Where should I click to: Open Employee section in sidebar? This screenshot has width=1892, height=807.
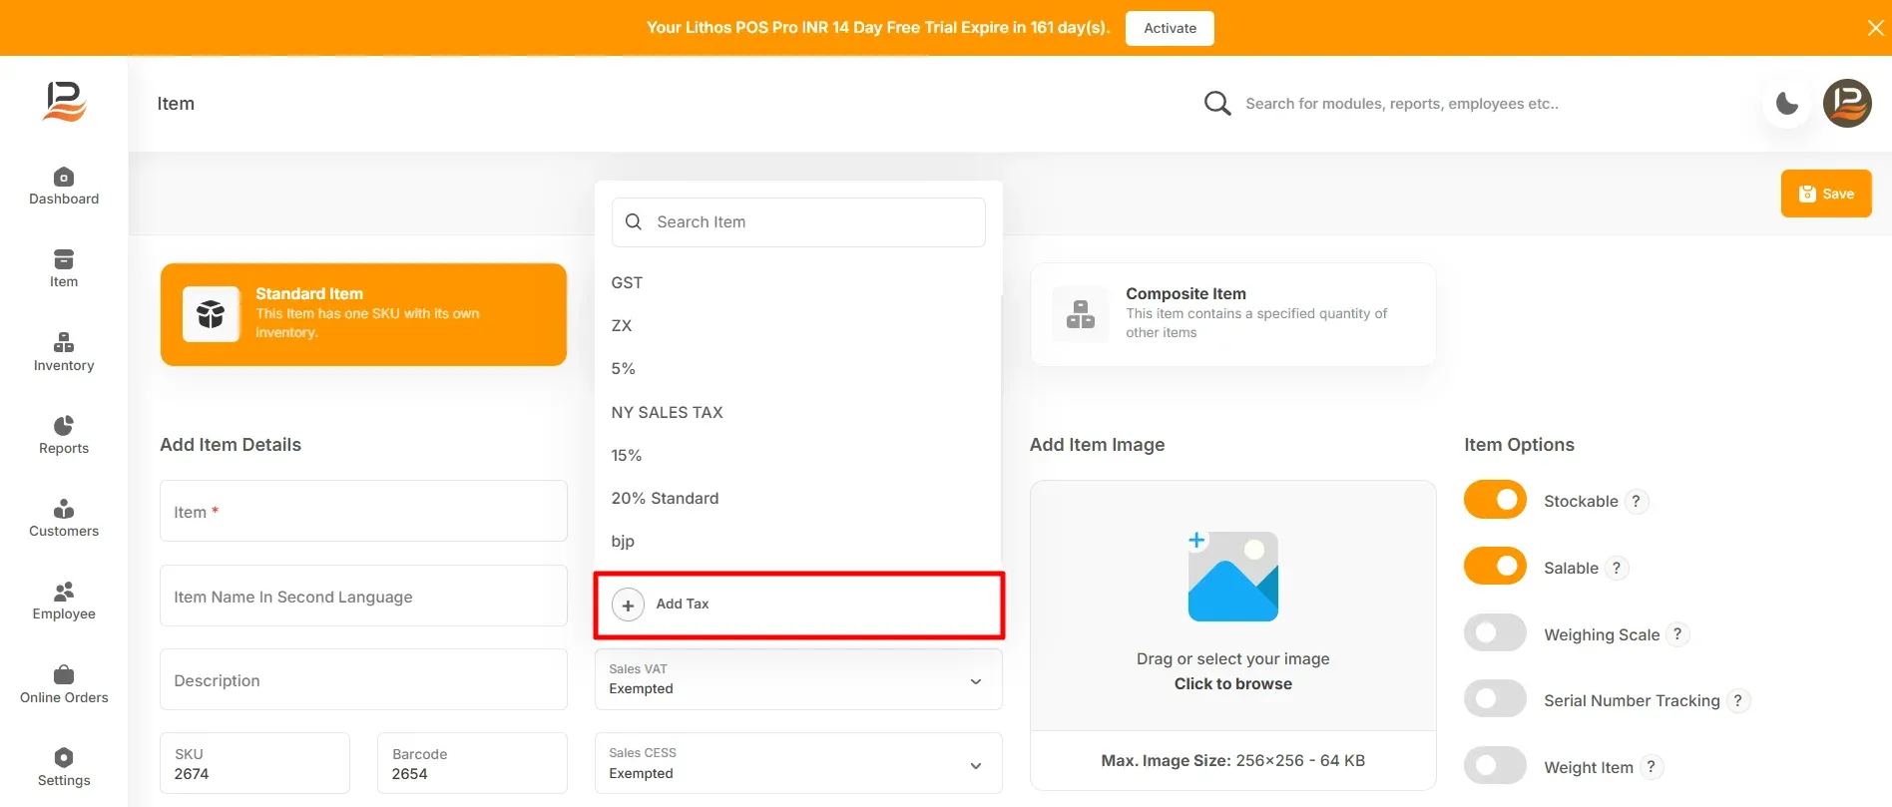(64, 601)
